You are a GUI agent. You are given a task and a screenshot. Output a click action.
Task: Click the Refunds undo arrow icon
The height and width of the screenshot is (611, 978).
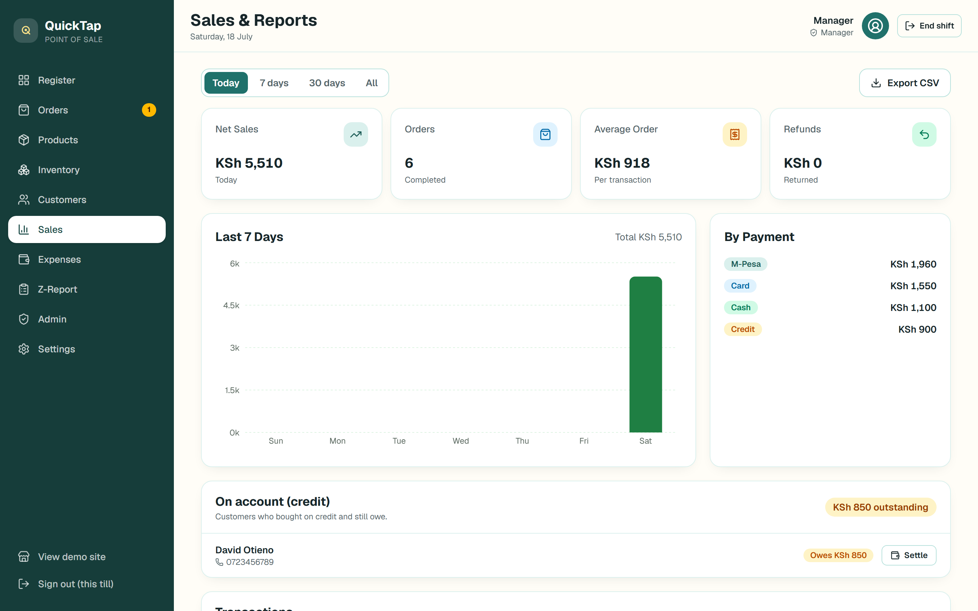(x=924, y=134)
